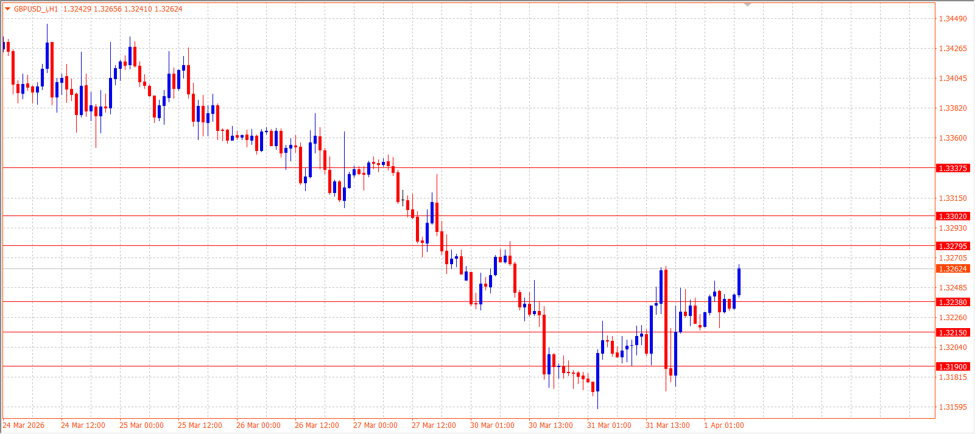Click the current price label 1.32624
This screenshot has height=434, width=975.
[x=952, y=268]
